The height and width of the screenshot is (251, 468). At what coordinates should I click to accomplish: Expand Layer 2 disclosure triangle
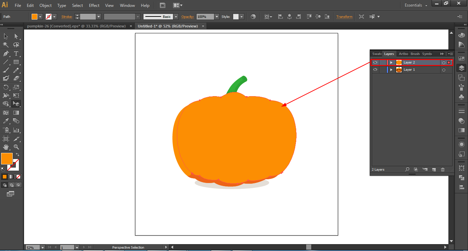[x=391, y=62]
